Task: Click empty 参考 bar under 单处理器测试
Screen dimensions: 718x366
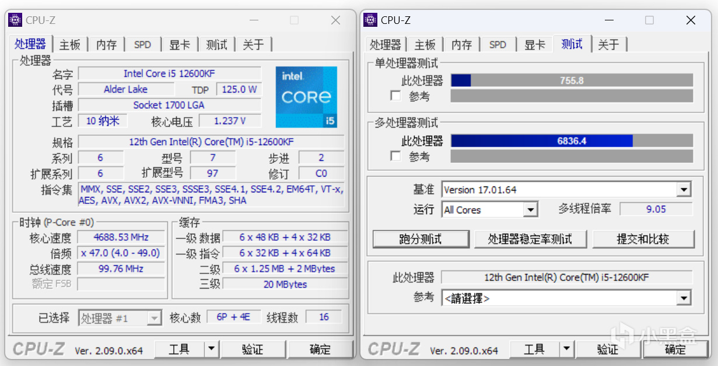Action: [572, 96]
